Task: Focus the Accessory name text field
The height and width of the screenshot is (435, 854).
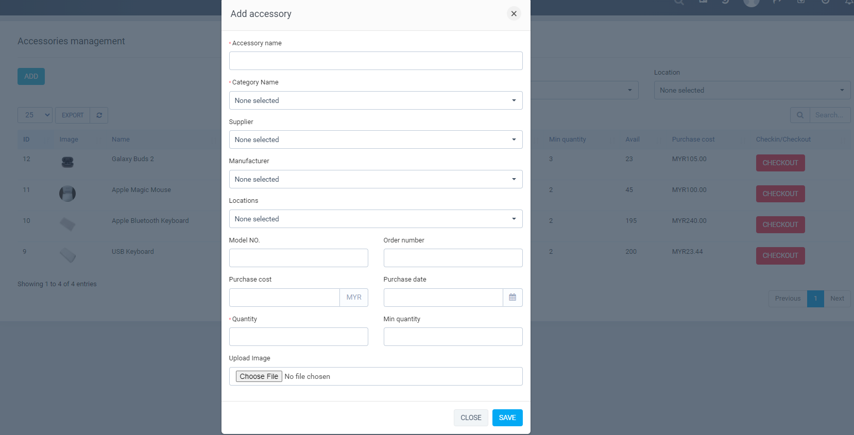Action: tap(375, 61)
